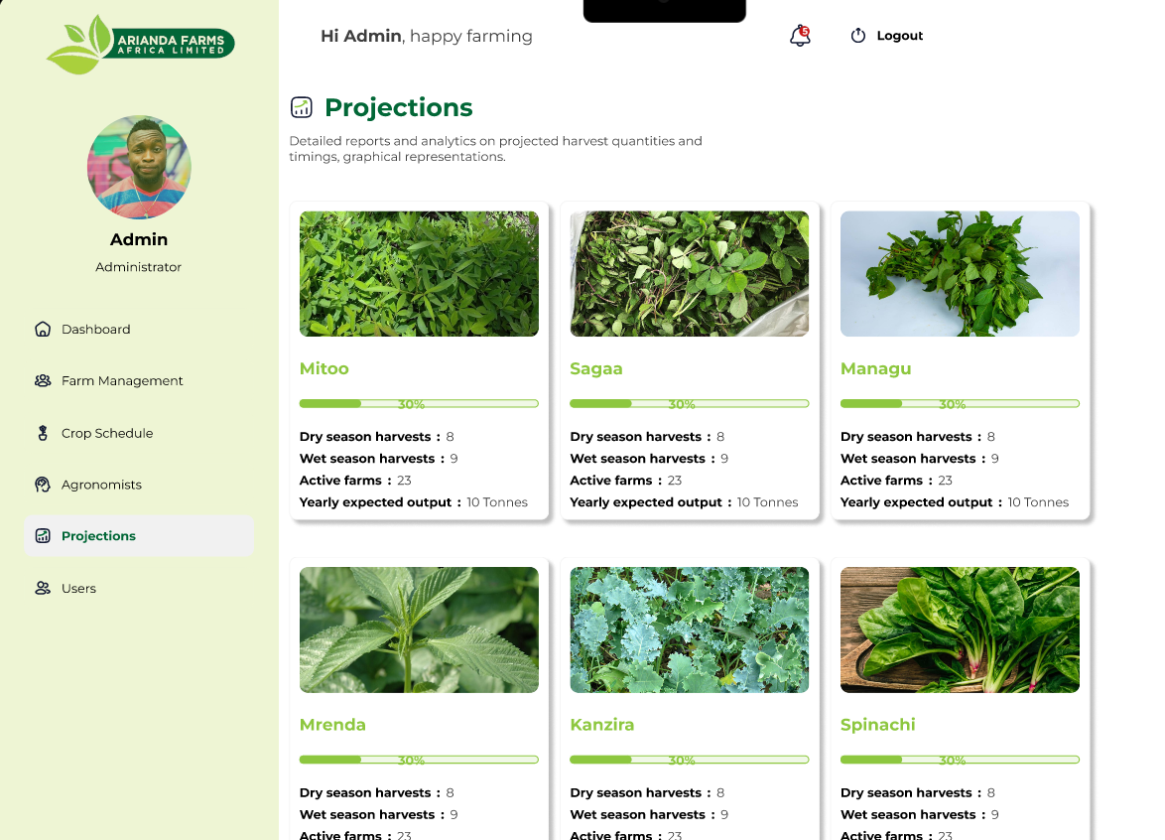Image resolution: width=1165 pixels, height=840 pixels.
Task: Select Users in the sidebar
Action: click(78, 589)
